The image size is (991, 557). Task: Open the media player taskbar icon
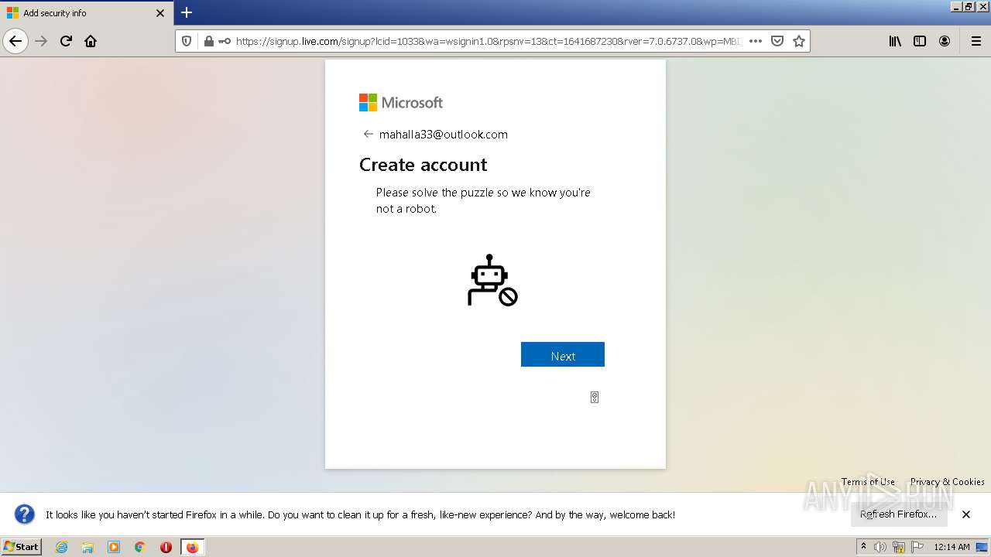[114, 547]
